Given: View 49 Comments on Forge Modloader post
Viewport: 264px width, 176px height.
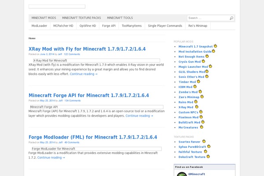Looking at the screenshot, I should pos(72,143).
